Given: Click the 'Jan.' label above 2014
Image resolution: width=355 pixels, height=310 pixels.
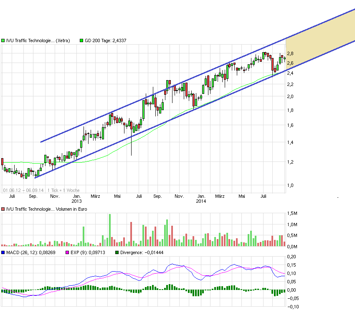Looking at the screenshot, I should (201, 196).
